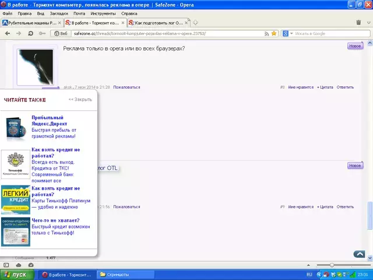Click 'Пожаловаться' on post #9
373x280 pixels.
point(126,207)
